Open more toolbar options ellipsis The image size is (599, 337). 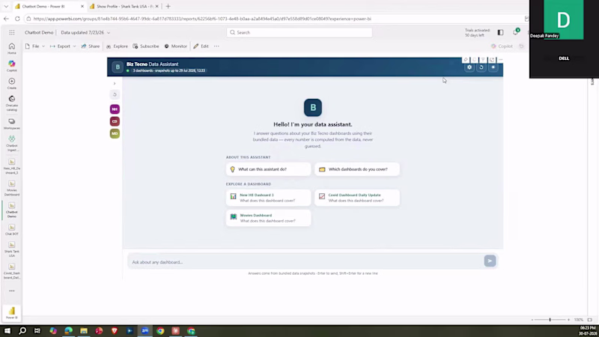click(x=216, y=46)
